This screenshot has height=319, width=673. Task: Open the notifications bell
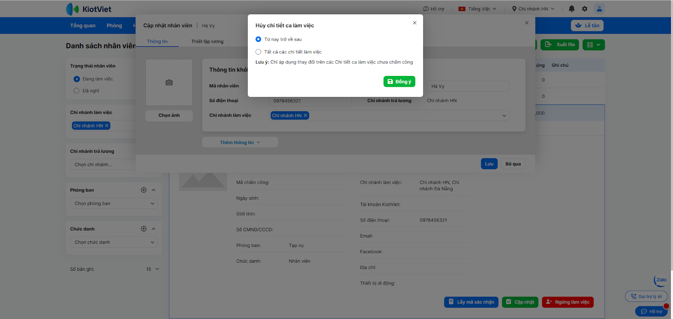[x=572, y=9]
